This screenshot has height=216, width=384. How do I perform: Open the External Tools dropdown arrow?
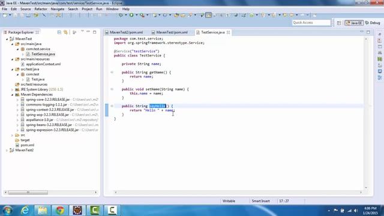pyautogui.click(x=147, y=16)
